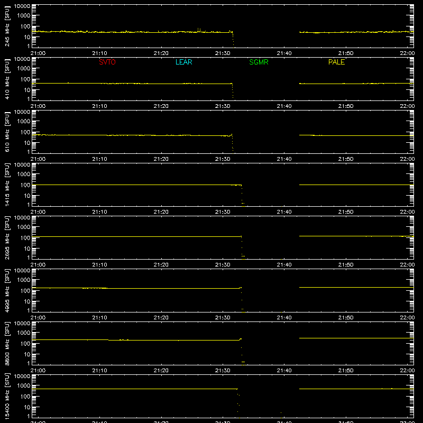
Task: Click 10 y-axis value on 1415 MHz plot
Action: 27,196
